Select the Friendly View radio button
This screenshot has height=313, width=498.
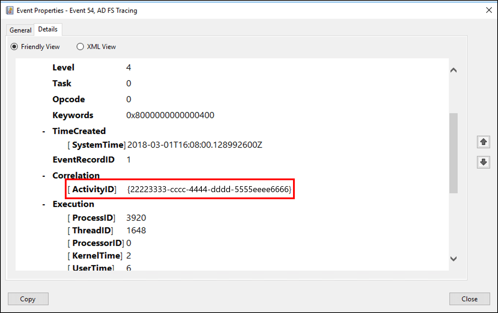[x=14, y=46]
